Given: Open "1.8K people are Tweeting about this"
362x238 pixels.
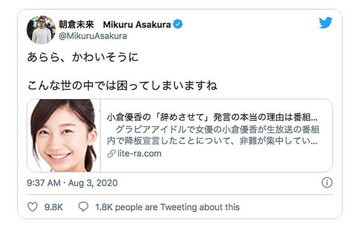Looking at the screenshot, I should (167, 207).
